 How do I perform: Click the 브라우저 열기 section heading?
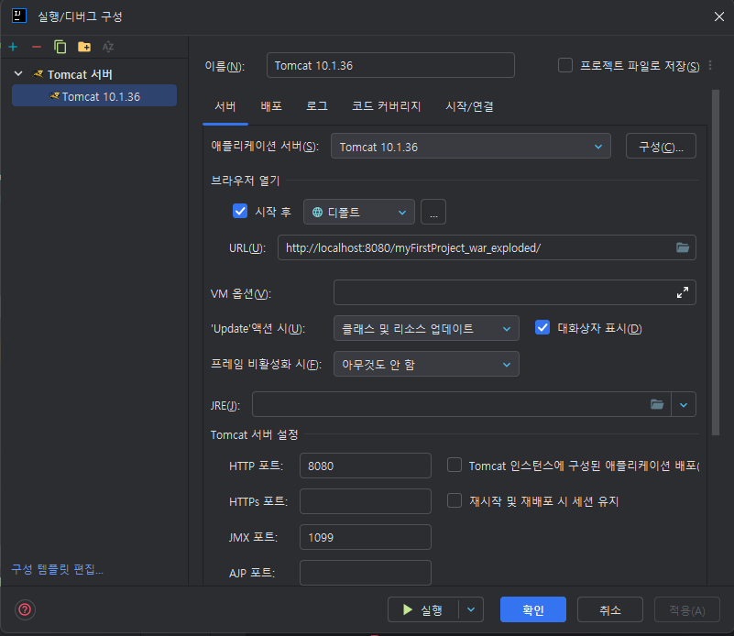pyautogui.click(x=245, y=181)
